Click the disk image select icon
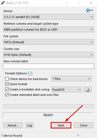Viewport: 97px width, 138px height. 88,89
